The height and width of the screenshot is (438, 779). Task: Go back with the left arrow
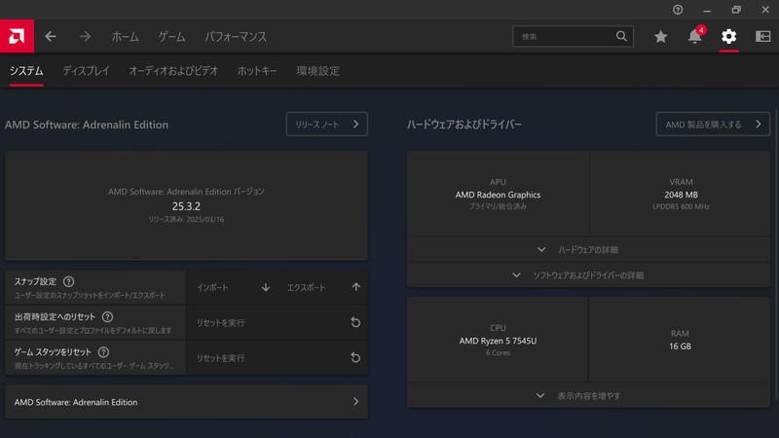coord(51,36)
